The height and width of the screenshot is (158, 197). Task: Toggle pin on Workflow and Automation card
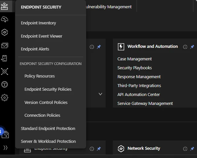tap(192, 47)
